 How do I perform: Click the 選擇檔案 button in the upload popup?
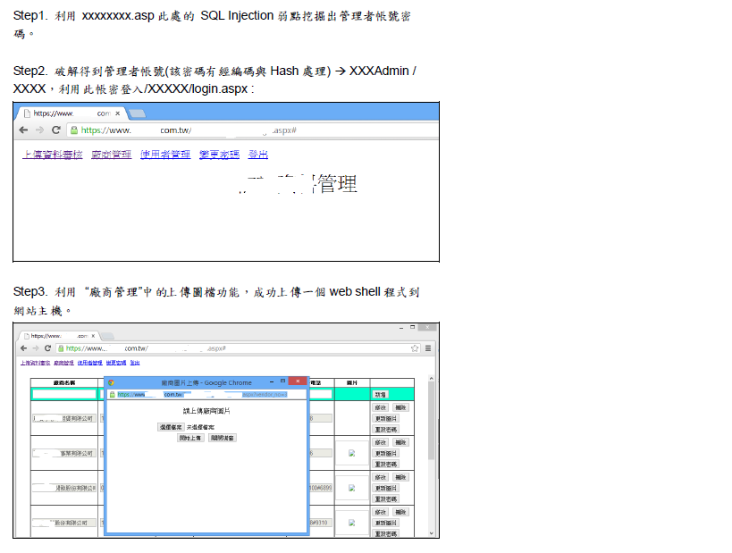pos(171,428)
